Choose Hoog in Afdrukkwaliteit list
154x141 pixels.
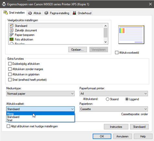41,114
